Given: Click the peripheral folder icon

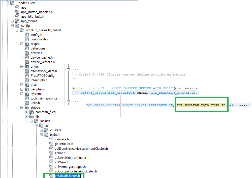Looking at the screenshot, I should tap(27, 89).
